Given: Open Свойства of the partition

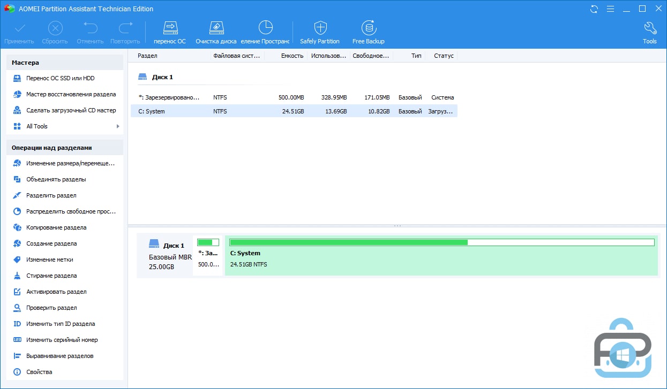Looking at the screenshot, I should [39, 372].
